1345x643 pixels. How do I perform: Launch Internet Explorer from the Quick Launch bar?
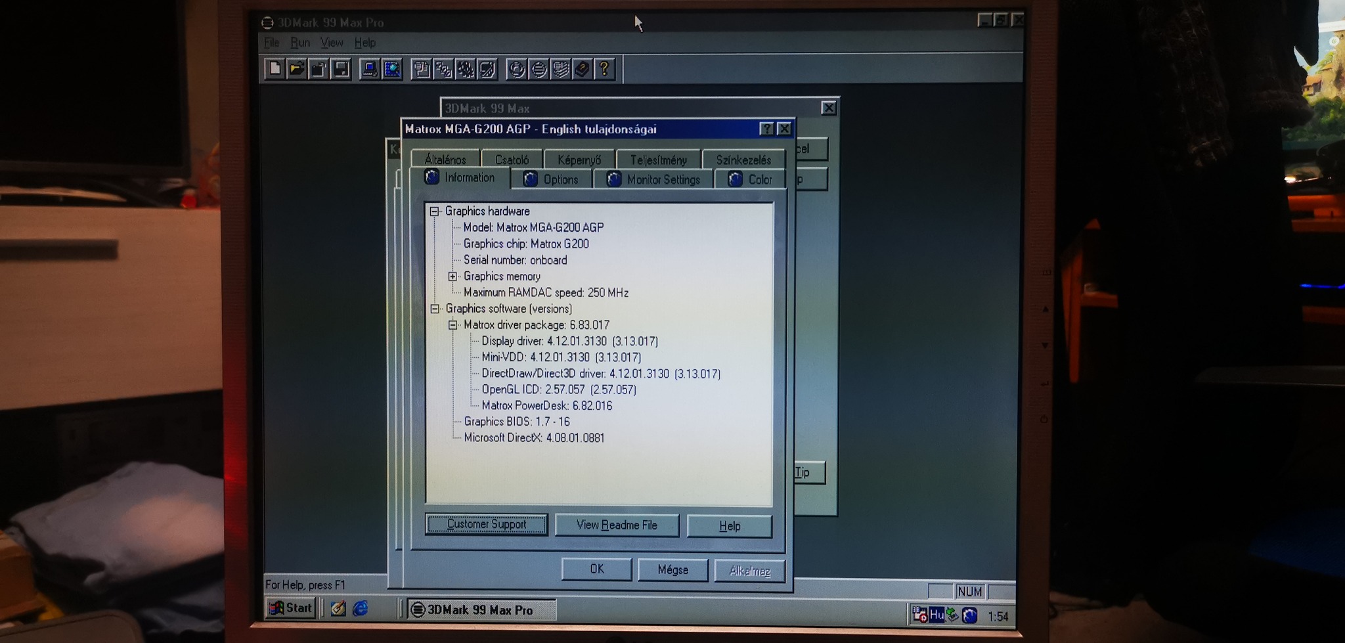pos(361,609)
